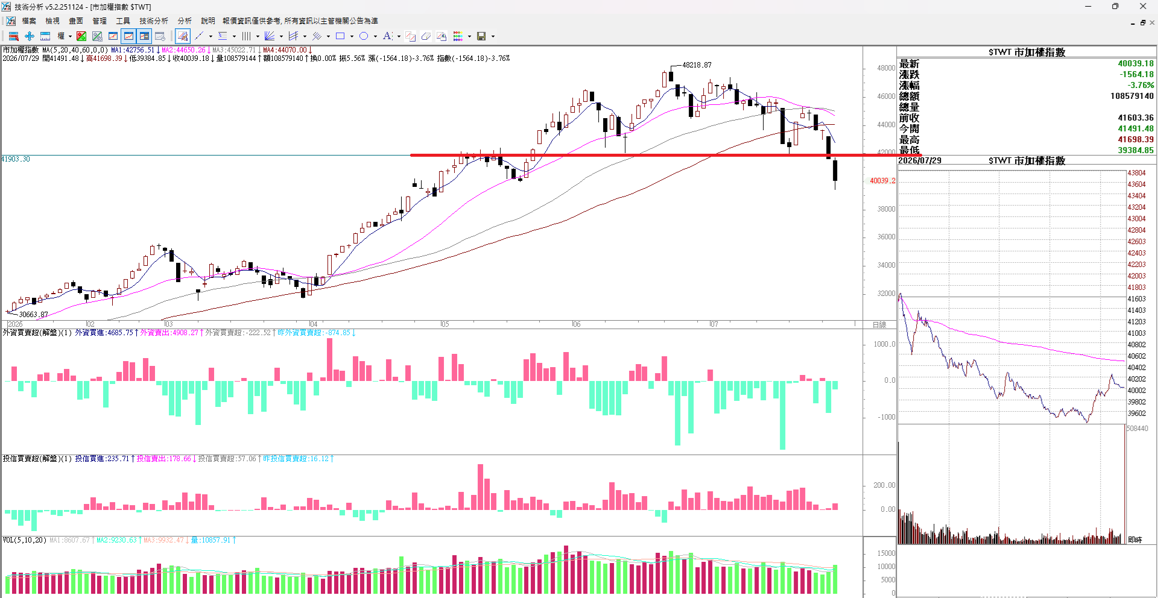The image size is (1158, 598).
Task: Open dropdown arrow beside save icon
Action: coord(493,36)
